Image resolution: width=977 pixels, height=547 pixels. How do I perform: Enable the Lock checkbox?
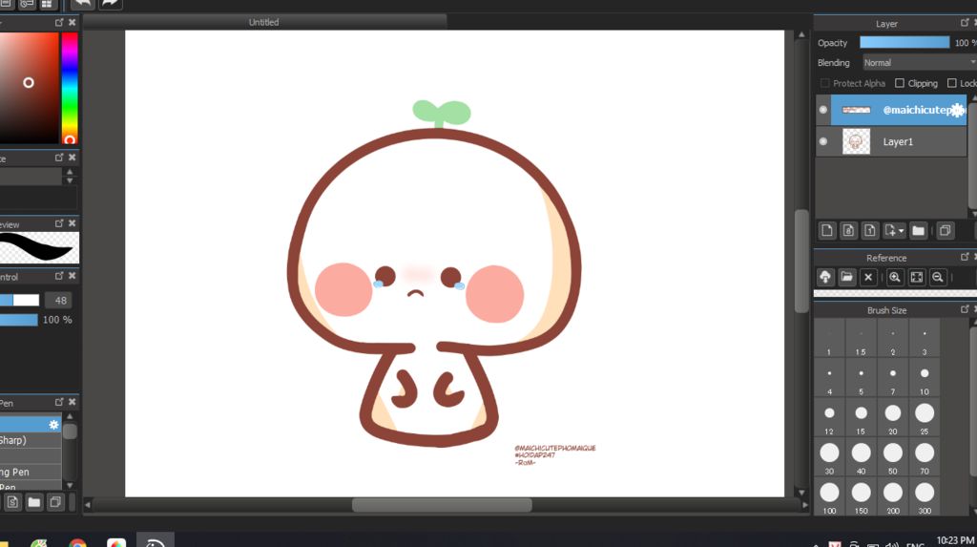[x=951, y=83]
